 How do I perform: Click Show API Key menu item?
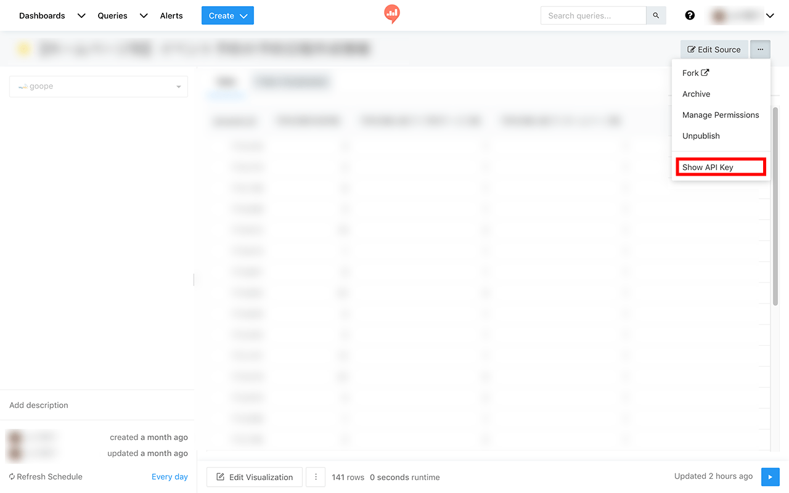[721, 167]
